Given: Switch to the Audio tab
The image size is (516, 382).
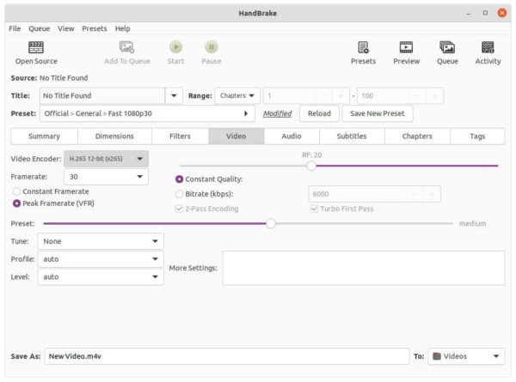Looking at the screenshot, I should (292, 136).
